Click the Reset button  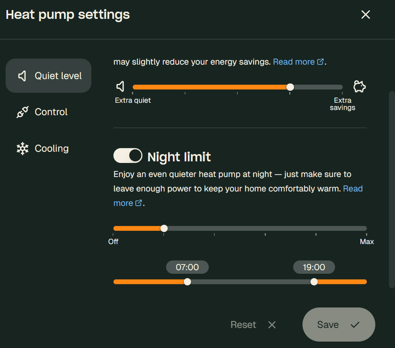[x=243, y=325]
